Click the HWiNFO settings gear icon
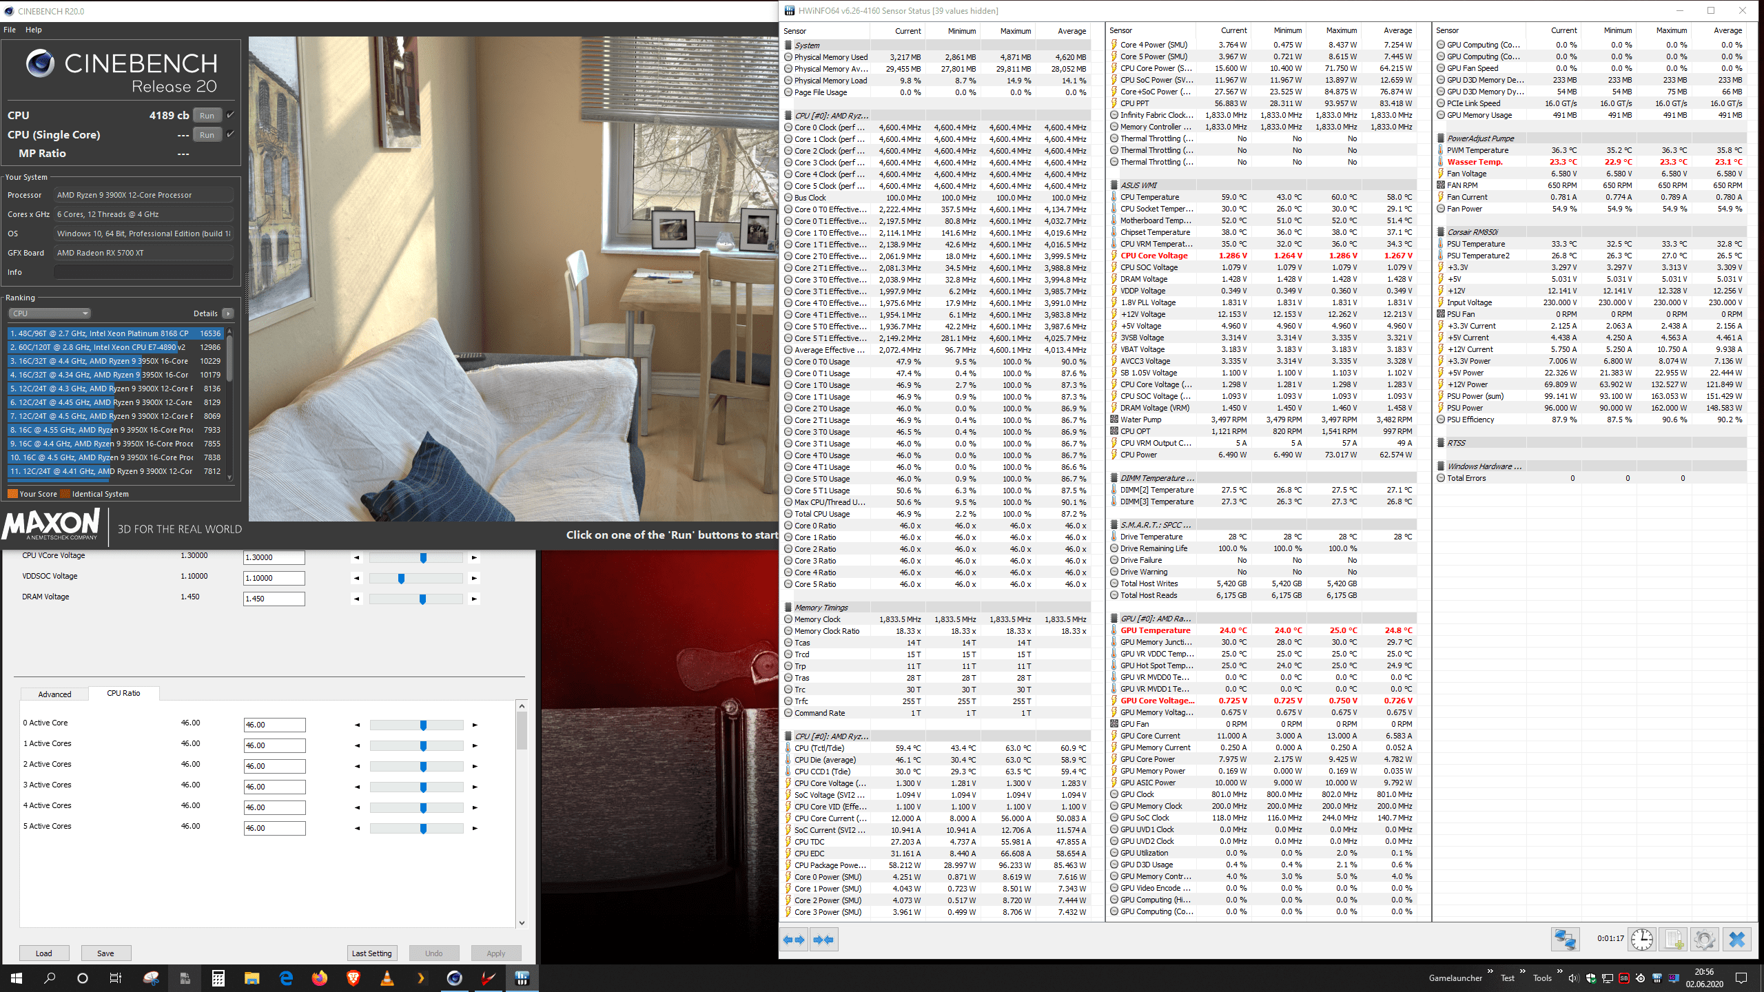1764x992 pixels. click(1704, 940)
